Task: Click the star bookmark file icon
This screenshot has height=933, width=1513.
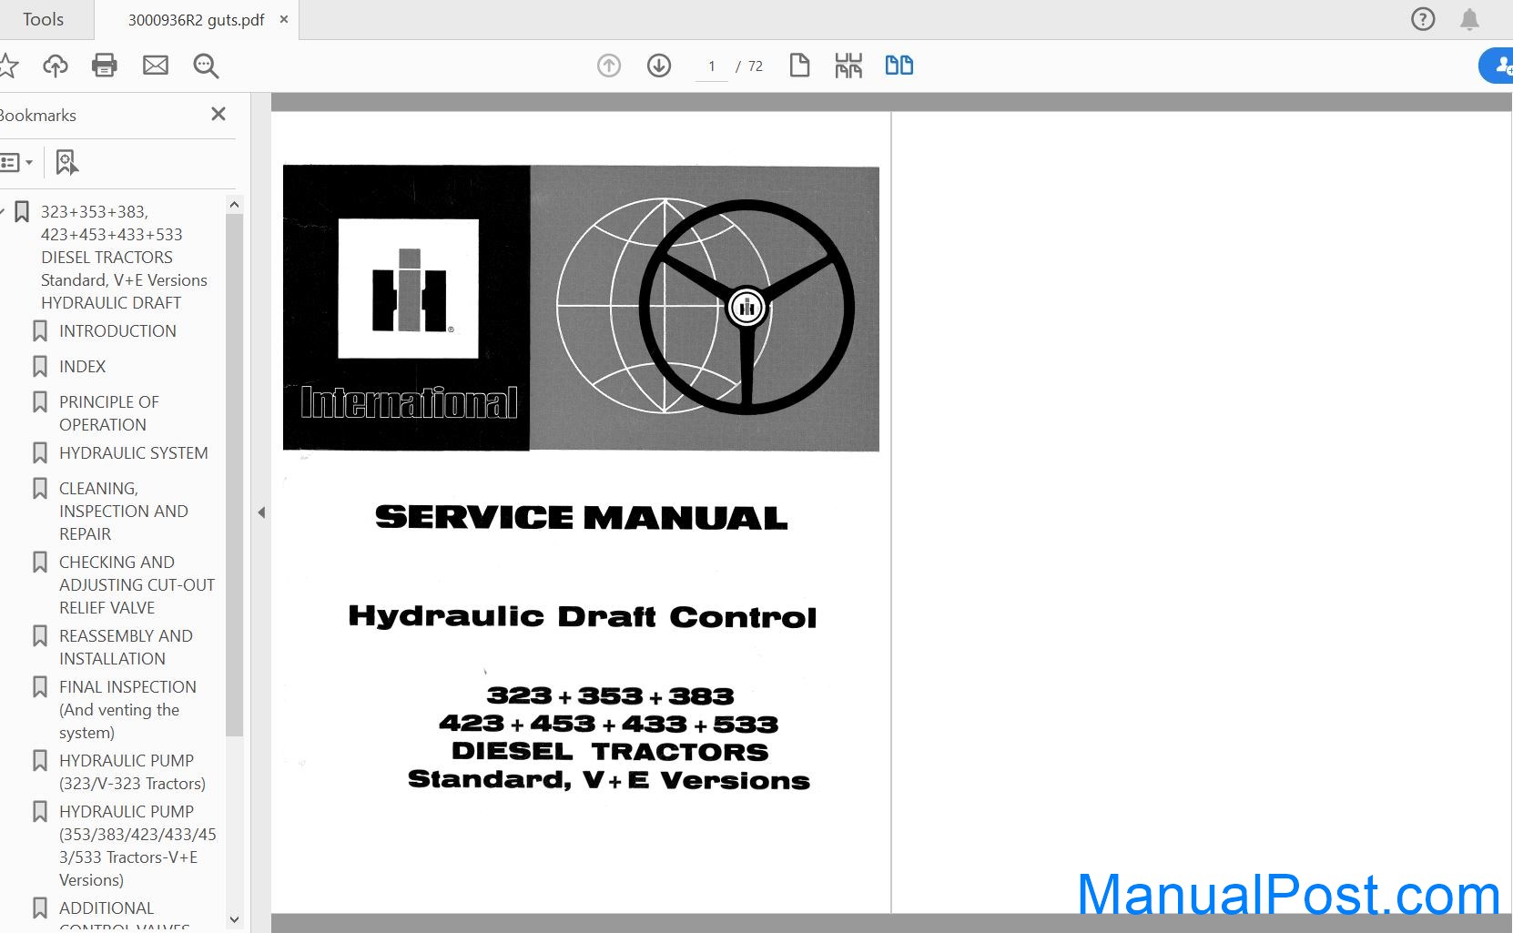Action: point(7,66)
